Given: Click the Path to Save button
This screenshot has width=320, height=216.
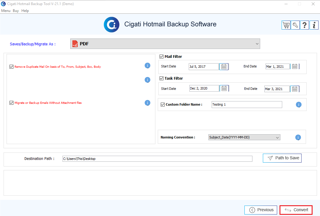Looking at the screenshot, I should (282, 158).
